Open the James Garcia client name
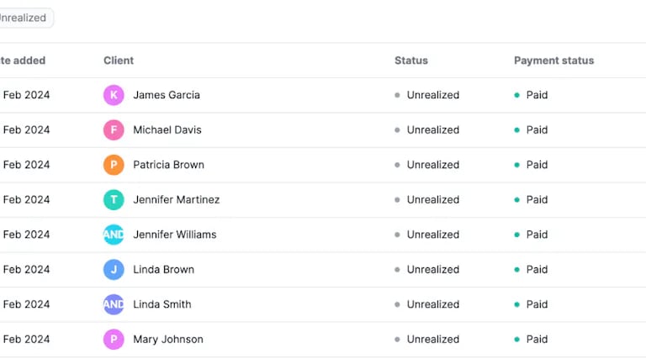 point(167,95)
